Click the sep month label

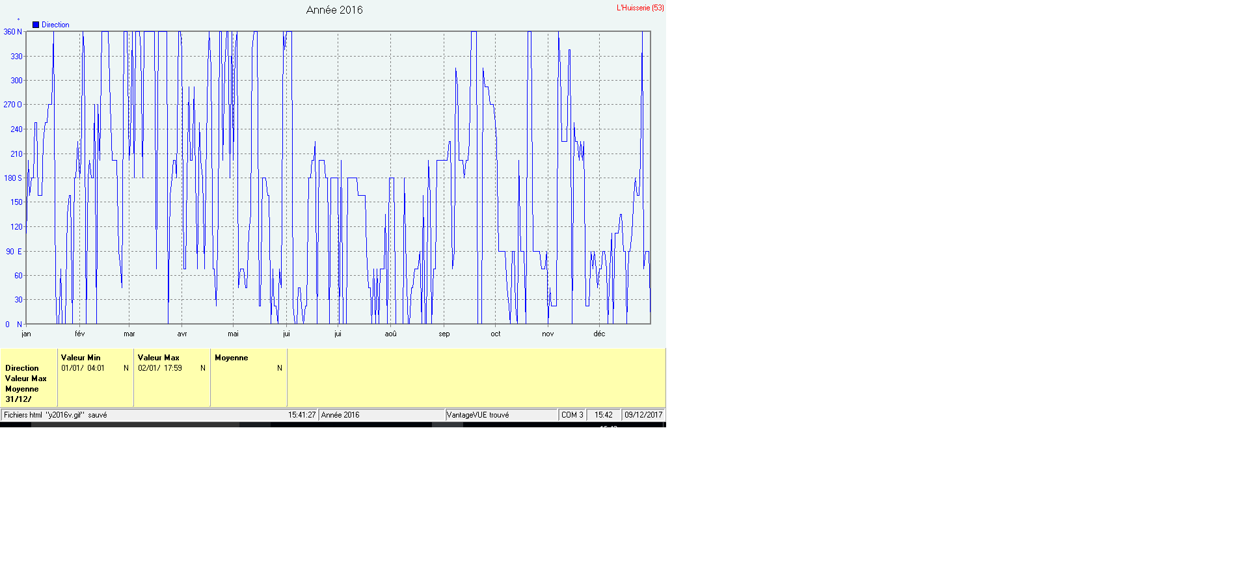coord(444,334)
